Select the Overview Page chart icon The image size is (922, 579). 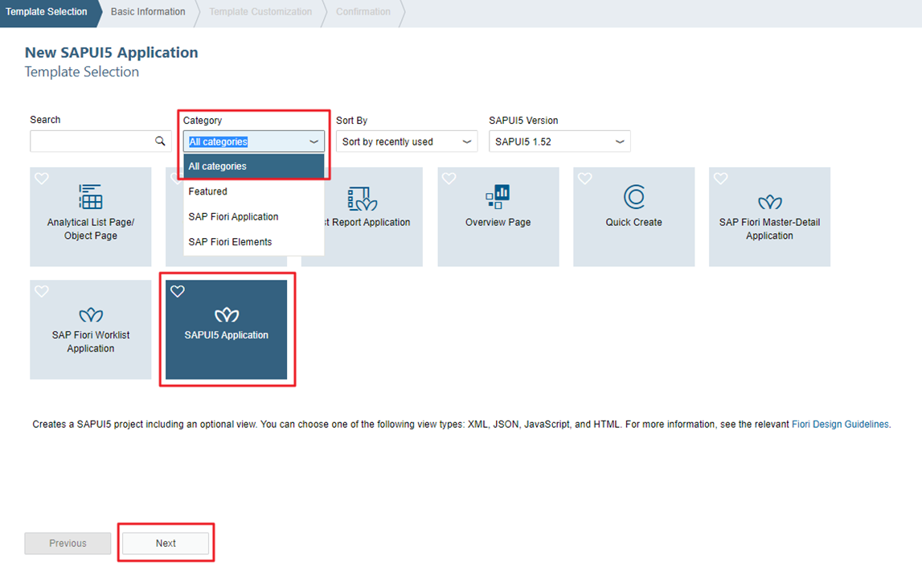point(498,196)
